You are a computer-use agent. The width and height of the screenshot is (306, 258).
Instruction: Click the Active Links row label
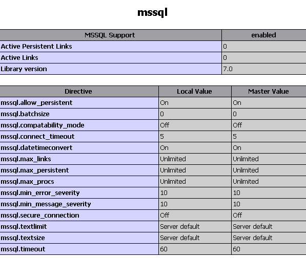pos(19,58)
